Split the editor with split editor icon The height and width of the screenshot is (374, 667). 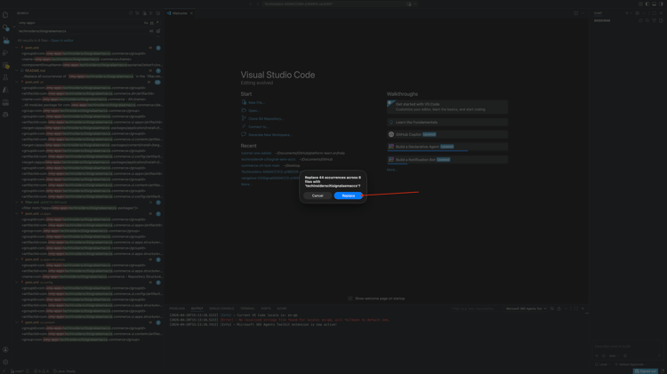tap(575, 13)
